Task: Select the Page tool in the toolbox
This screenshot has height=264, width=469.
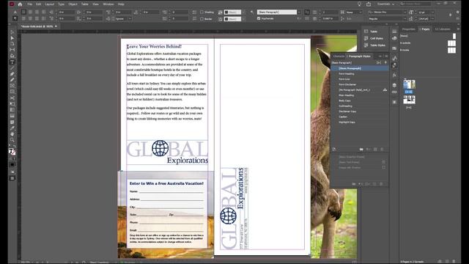Action: (x=12, y=44)
